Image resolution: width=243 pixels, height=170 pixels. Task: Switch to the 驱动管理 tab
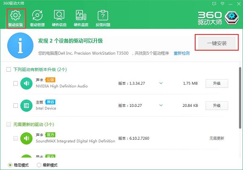click(x=37, y=18)
